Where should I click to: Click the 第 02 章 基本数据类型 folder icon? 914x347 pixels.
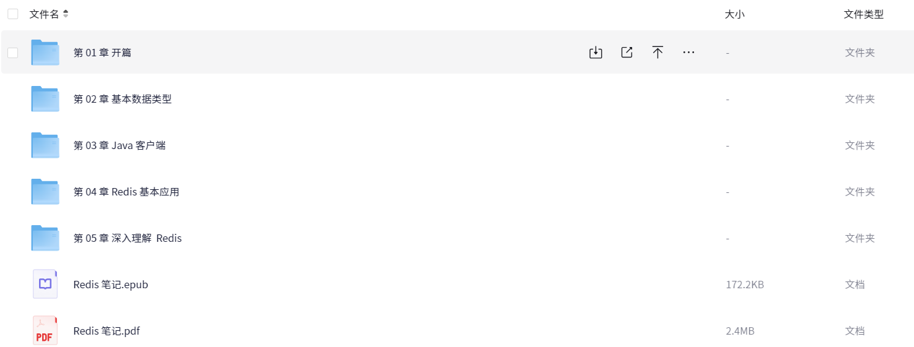(45, 99)
